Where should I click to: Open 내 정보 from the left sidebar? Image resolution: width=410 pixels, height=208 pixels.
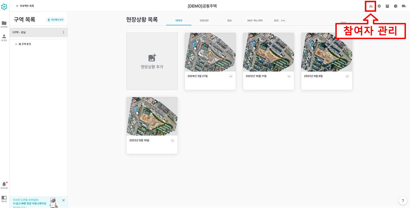click(4, 37)
